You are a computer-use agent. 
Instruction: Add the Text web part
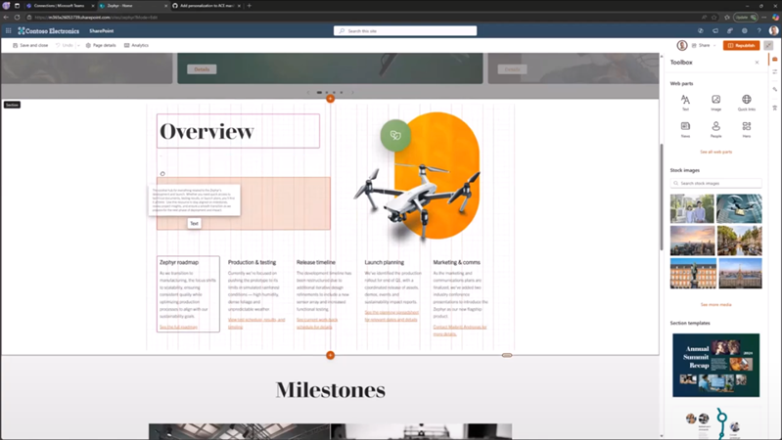coord(685,102)
